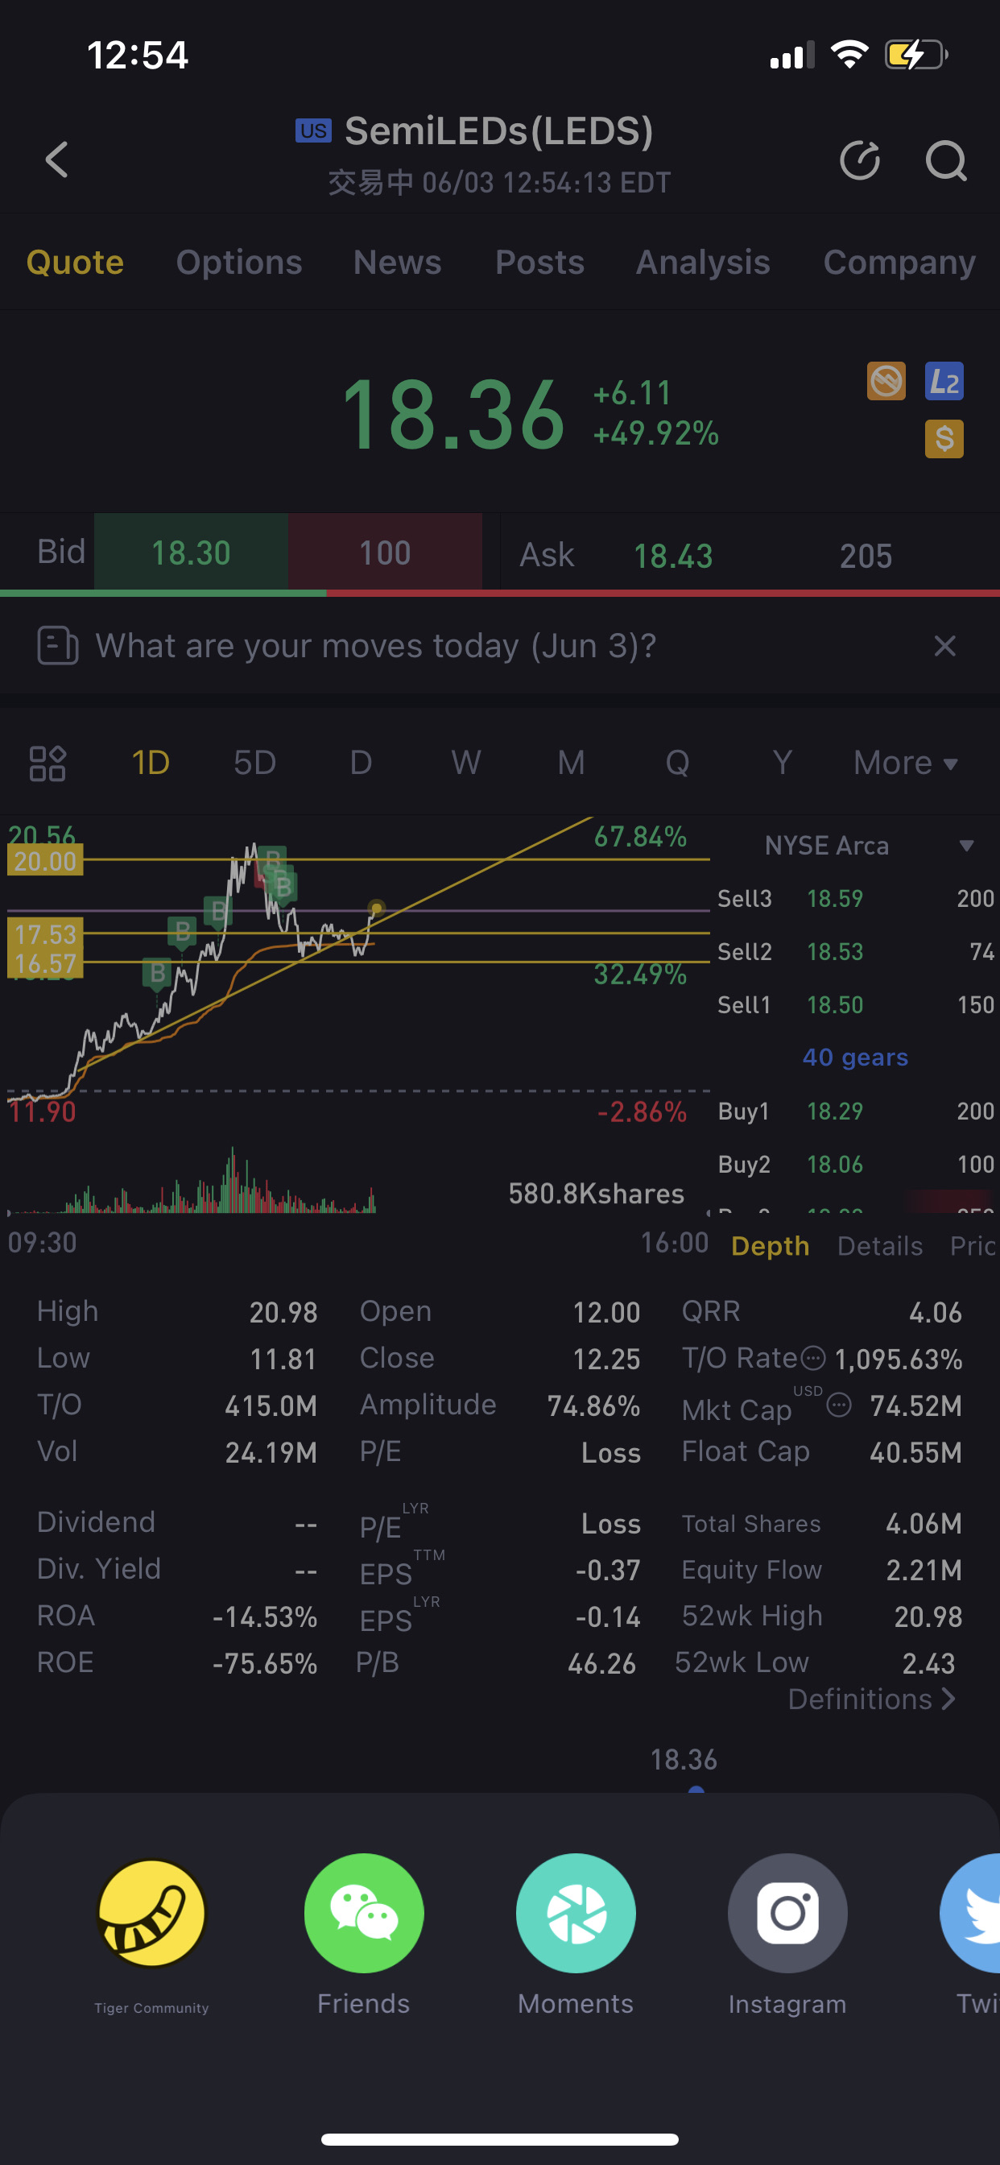
Task: Tap the Sell1 18.50 order row
Action: click(x=855, y=1004)
